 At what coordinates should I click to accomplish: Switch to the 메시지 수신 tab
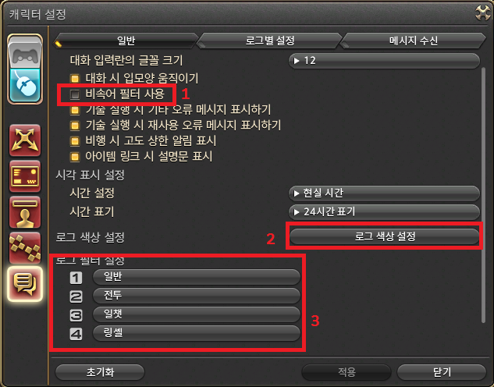[414, 41]
